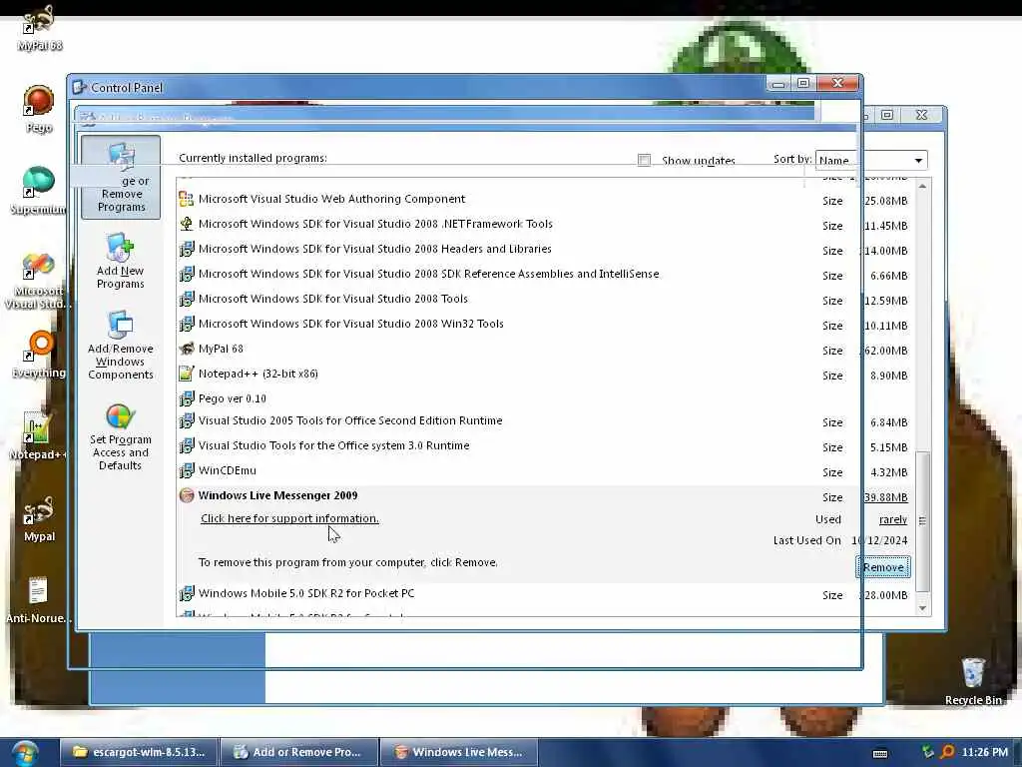Open the Start menu orb

(x=25, y=753)
